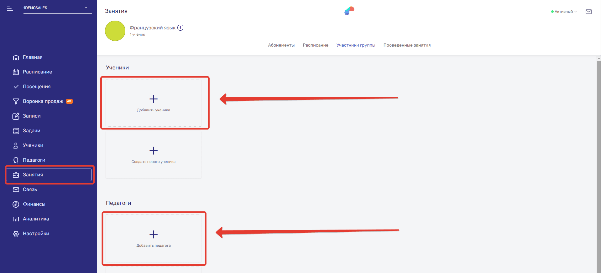Click the Финансы ruble icon
Viewport: 601px width, 273px height.
coord(16,204)
